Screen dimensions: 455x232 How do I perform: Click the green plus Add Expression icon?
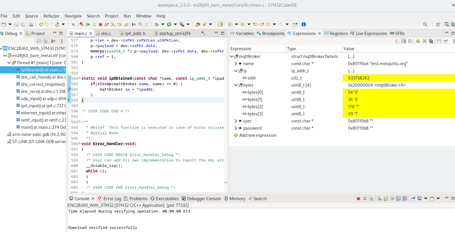coord(418,41)
